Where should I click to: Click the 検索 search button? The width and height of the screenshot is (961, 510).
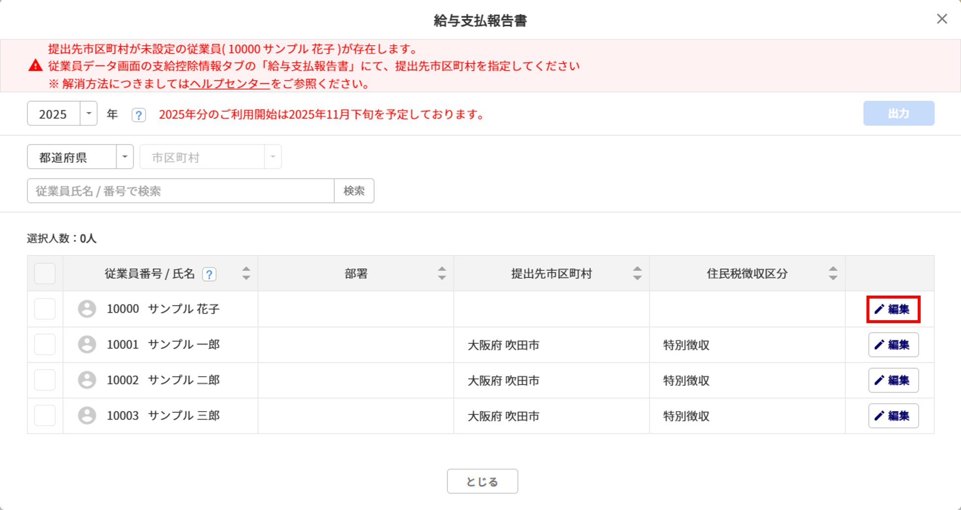click(x=354, y=191)
